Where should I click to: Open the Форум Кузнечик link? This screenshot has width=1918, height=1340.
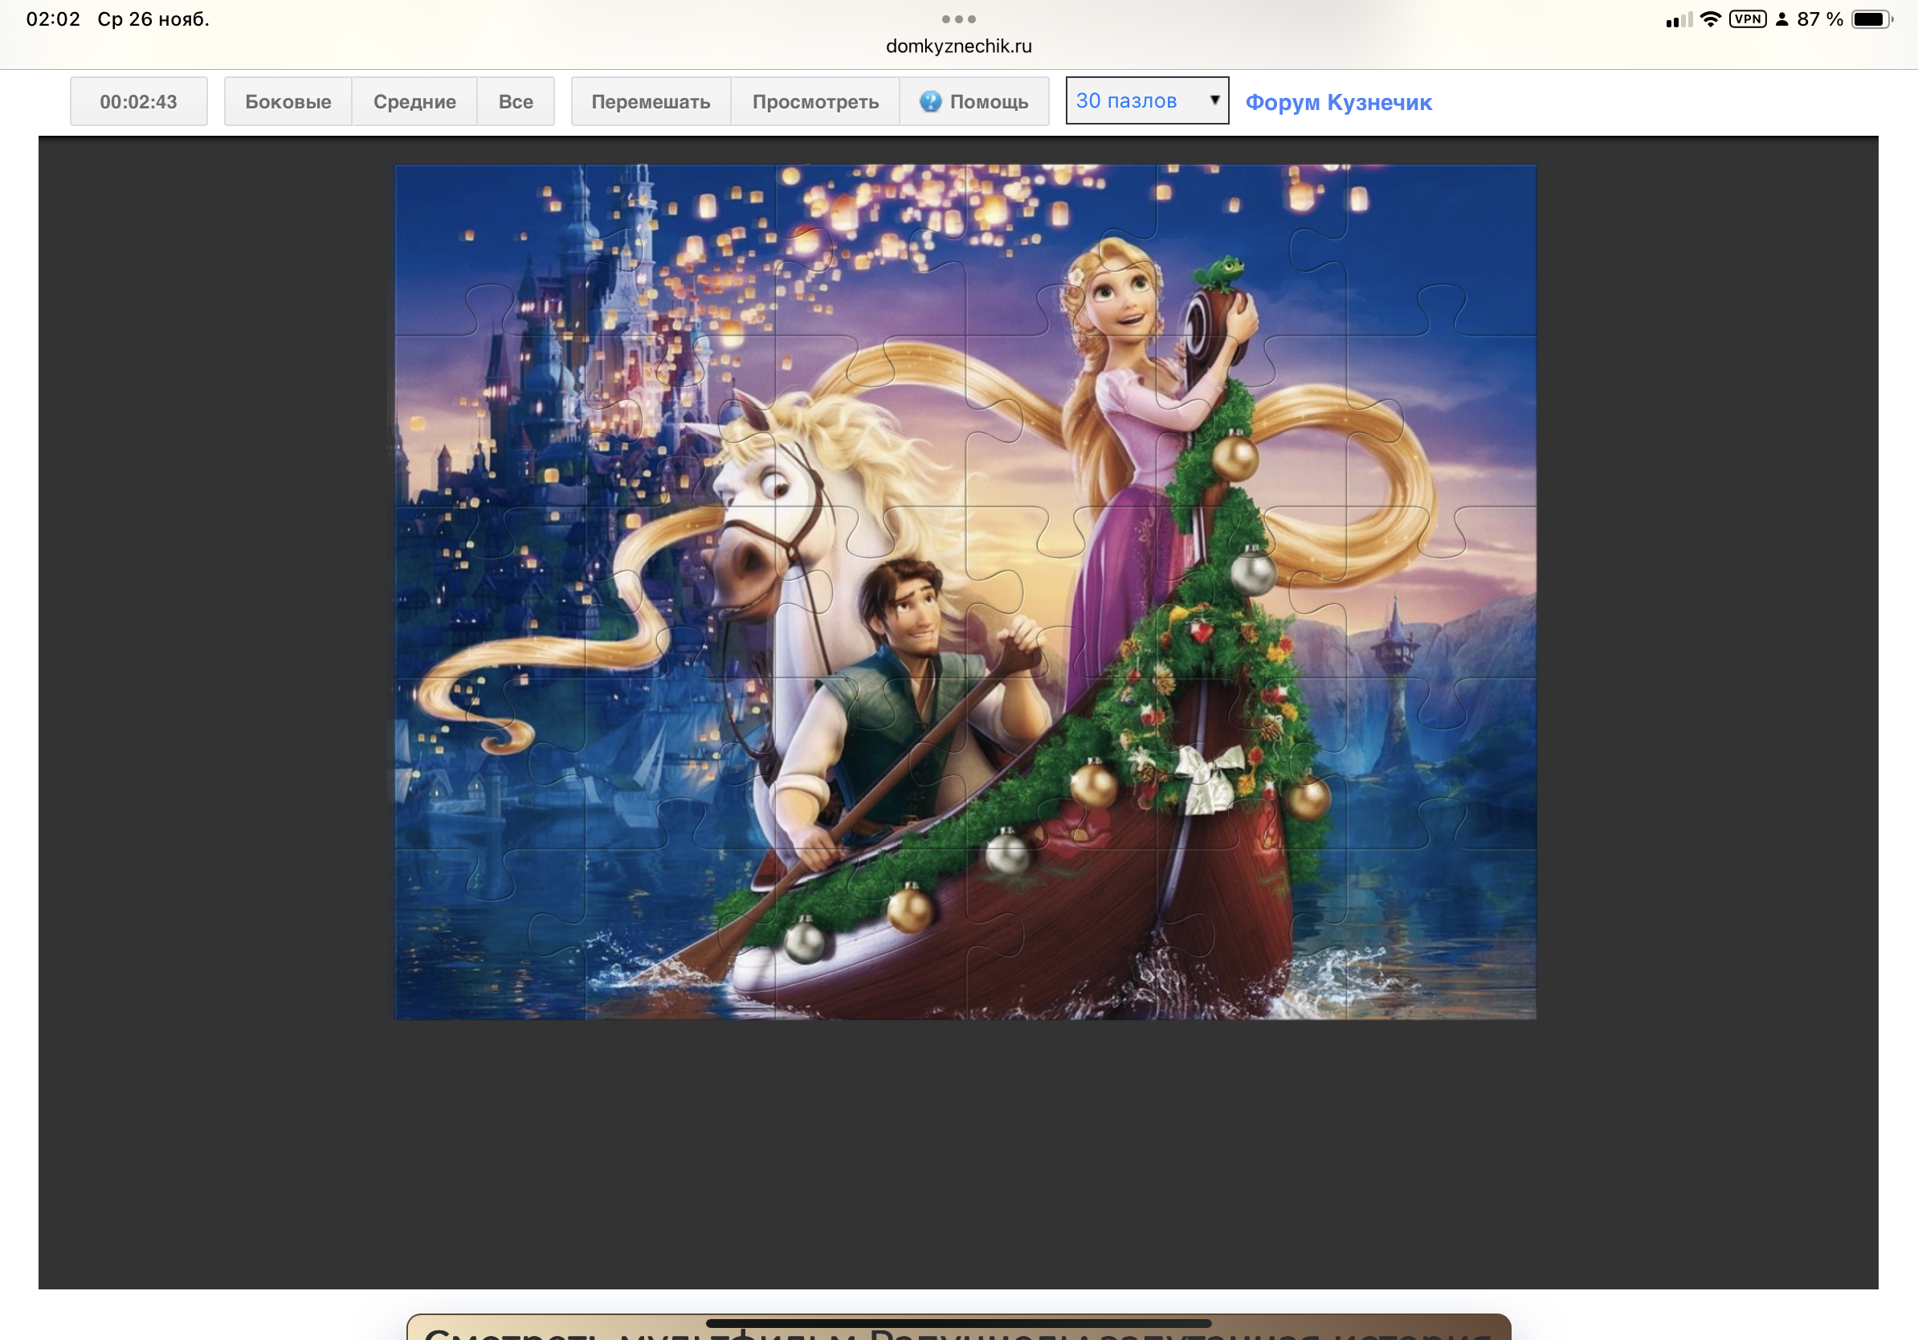[x=1337, y=102]
